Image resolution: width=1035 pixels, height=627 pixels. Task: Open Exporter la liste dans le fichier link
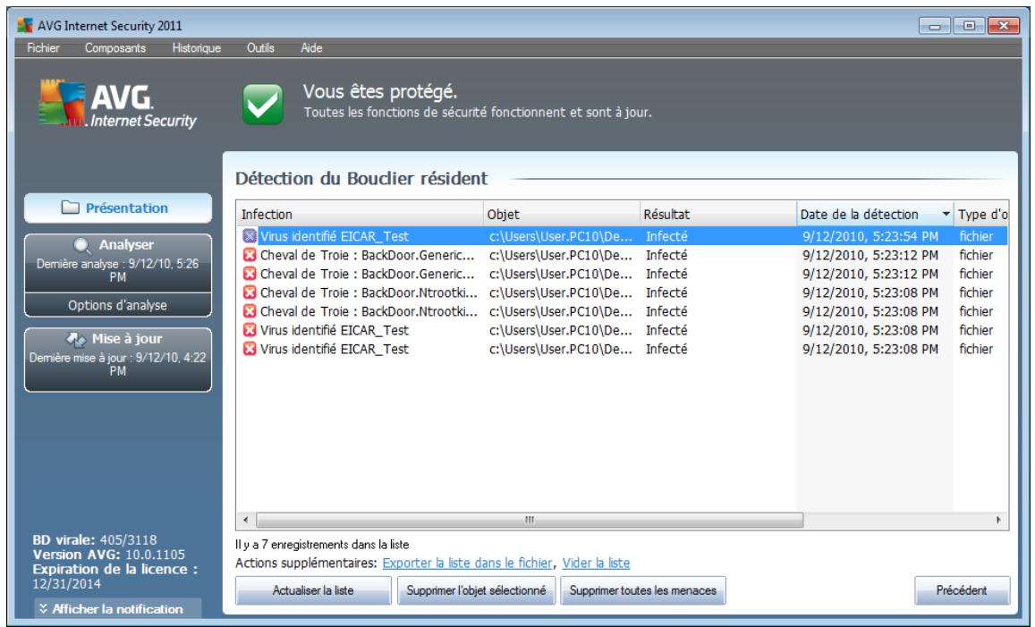pyautogui.click(x=467, y=563)
